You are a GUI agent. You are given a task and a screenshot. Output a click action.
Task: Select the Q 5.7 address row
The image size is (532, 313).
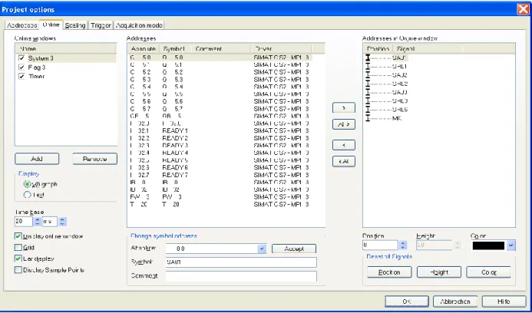point(220,109)
